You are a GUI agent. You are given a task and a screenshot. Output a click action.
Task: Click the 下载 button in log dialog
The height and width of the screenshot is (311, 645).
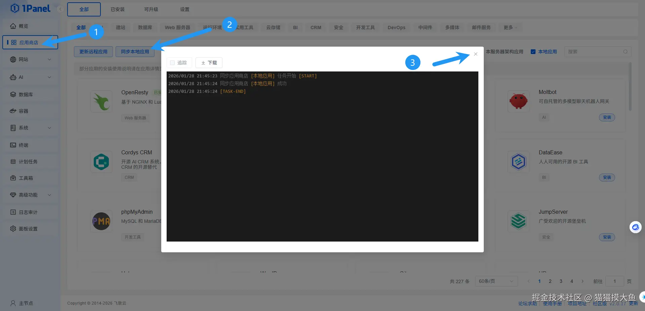tap(209, 63)
